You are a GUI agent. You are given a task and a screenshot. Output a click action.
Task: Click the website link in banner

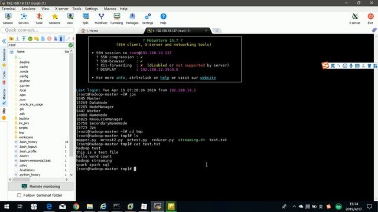pyautogui.click(x=208, y=78)
